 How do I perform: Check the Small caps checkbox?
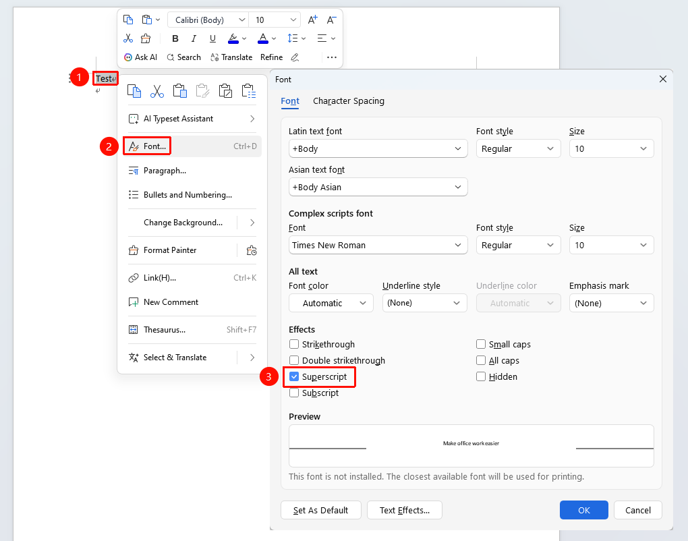[x=481, y=345]
